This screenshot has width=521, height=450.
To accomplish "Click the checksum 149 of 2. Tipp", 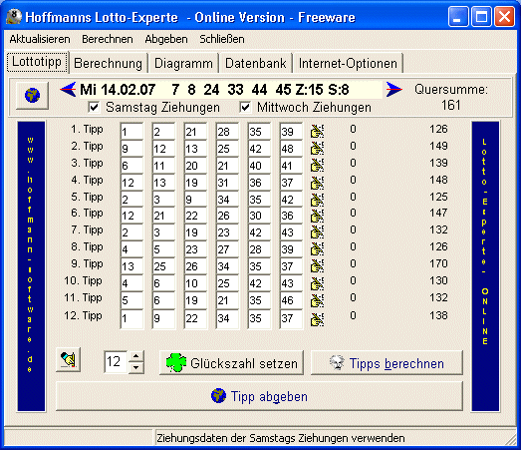I will point(438,146).
